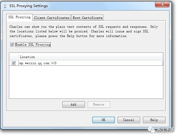Close the SSL Proxying Settings dialog

point(162,5)
